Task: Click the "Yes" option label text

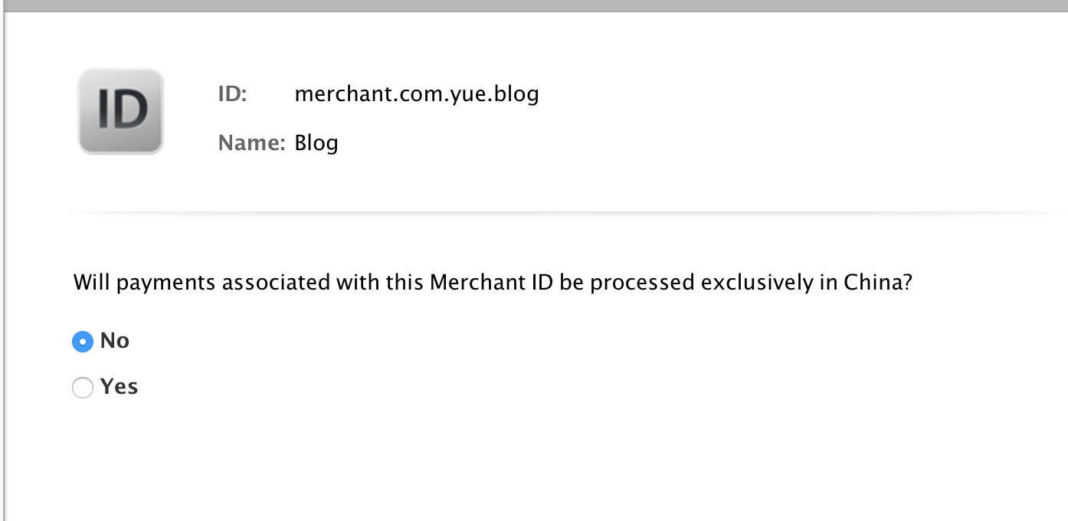Action: tap(119, 387)
